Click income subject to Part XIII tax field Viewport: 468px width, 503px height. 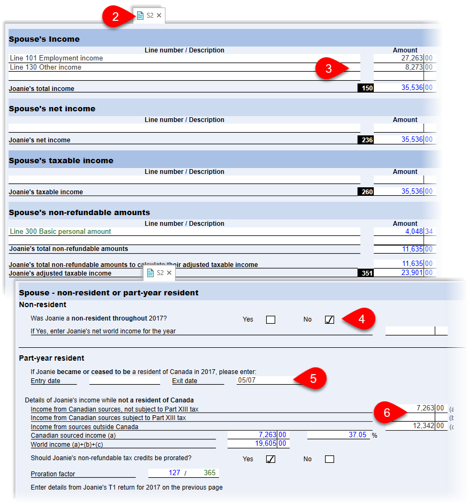pos(416,417)
